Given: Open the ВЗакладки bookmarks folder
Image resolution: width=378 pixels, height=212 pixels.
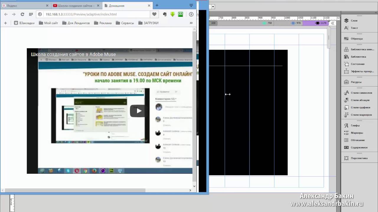Looking at the screenshot, I should pyautogui.click(x=24, y=23).
